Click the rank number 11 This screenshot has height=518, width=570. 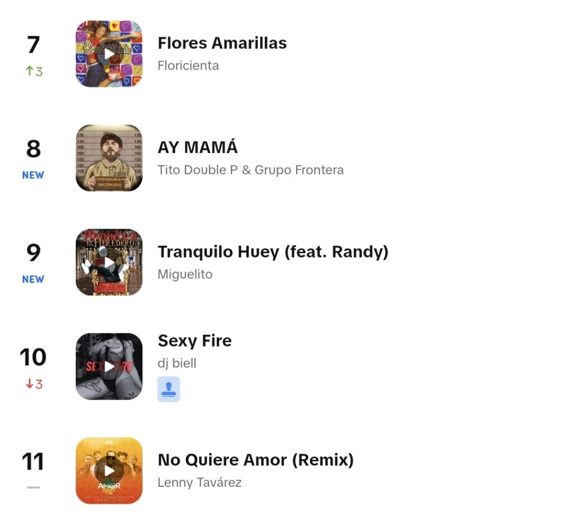click(33, 461)
